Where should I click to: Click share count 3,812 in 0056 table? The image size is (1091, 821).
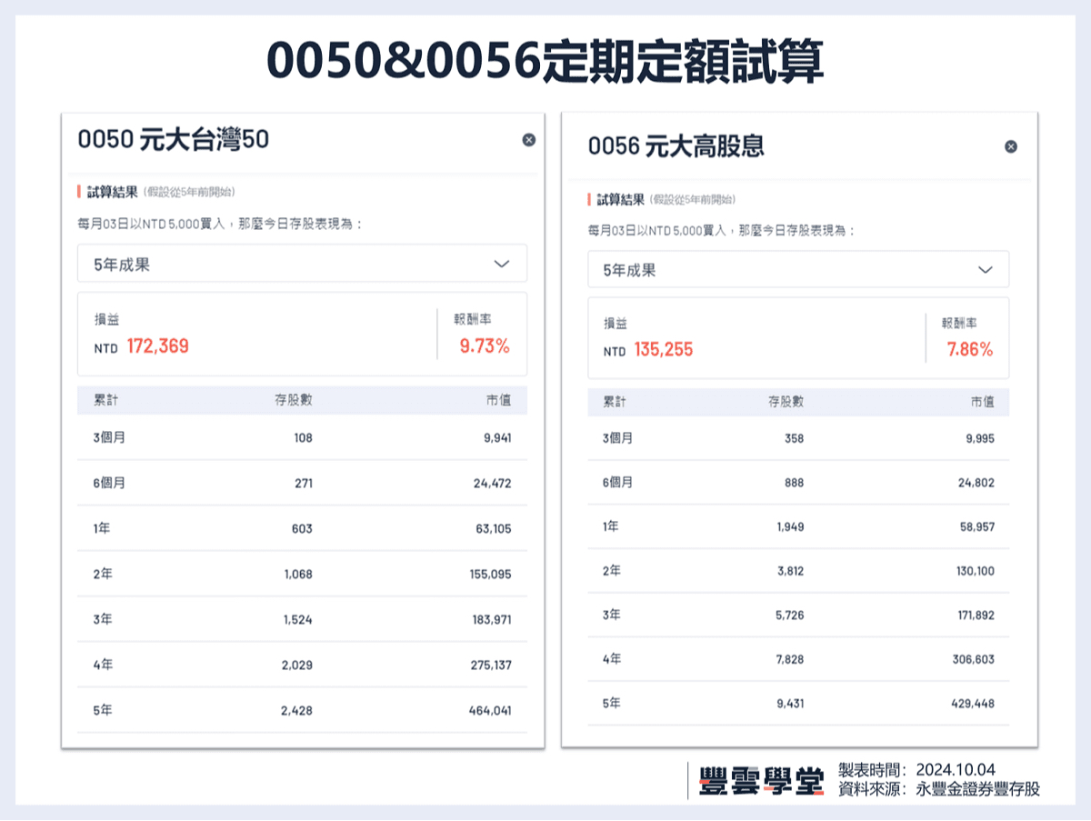coord(789,571)
